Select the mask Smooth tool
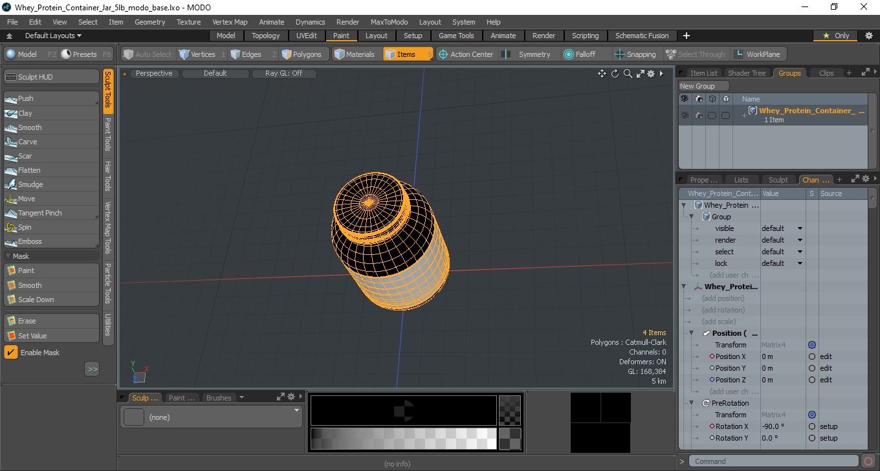 click(x=51, y=285)
